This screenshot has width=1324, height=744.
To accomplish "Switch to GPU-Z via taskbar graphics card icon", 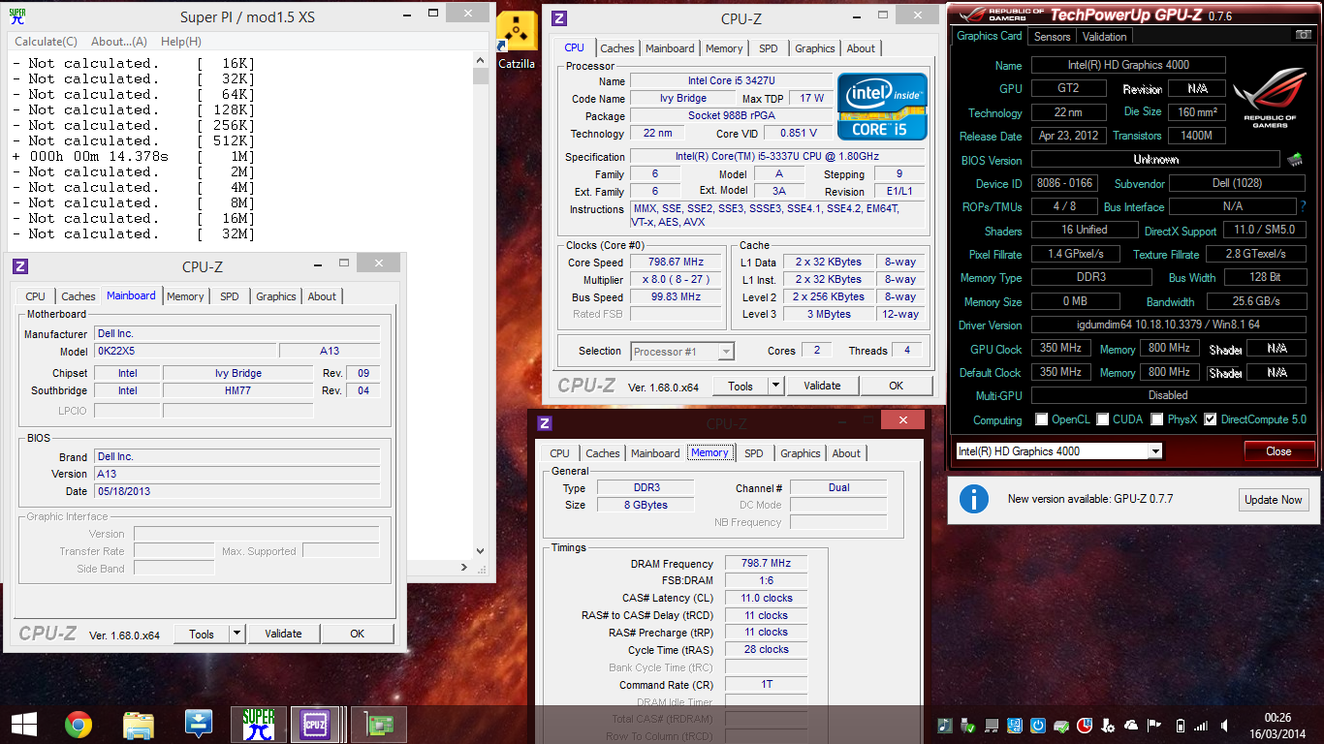I will 378,724.
